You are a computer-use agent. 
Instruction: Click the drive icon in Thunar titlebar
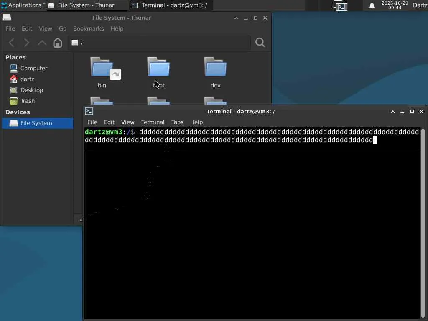click(7, 18)
